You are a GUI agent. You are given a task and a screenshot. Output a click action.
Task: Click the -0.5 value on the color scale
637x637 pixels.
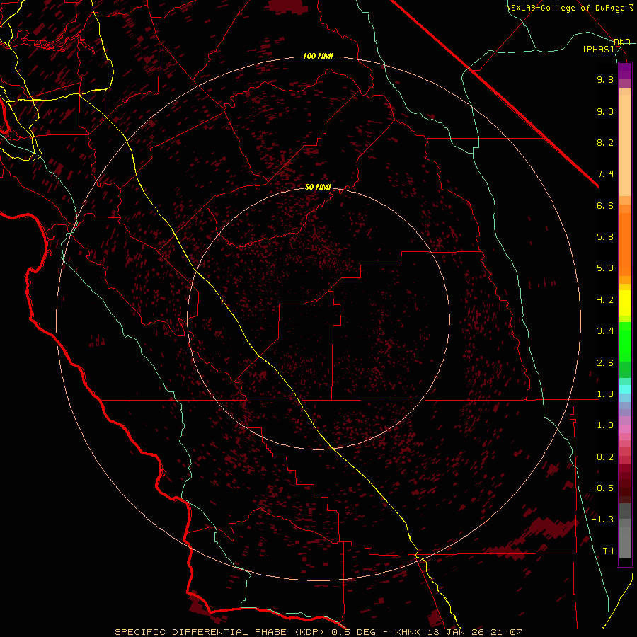coord(602,488)
